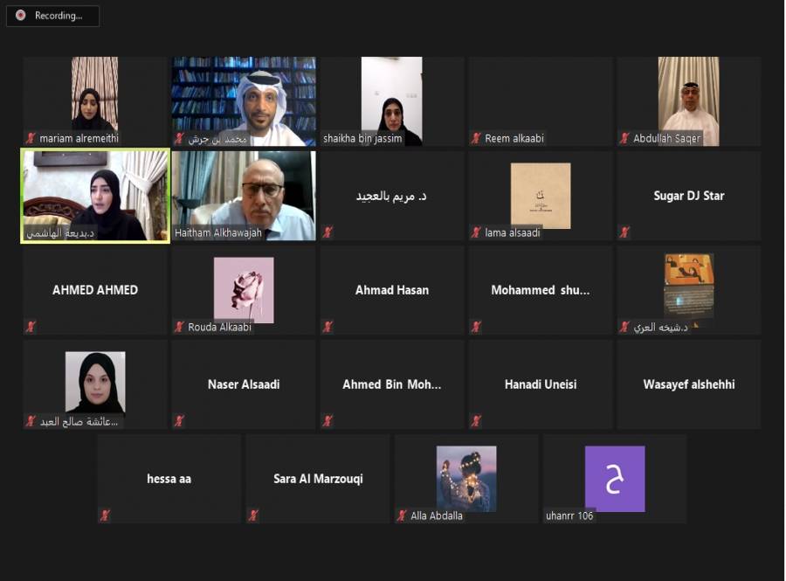Toggle AHMED AHMED's mic mute

coord(30,326)
